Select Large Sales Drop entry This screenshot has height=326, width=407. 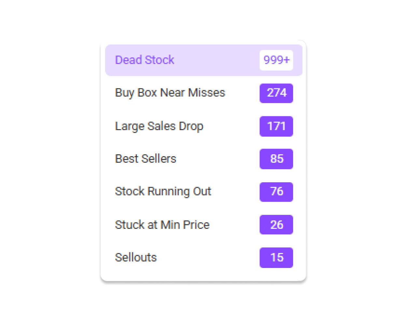pos(204,126)
